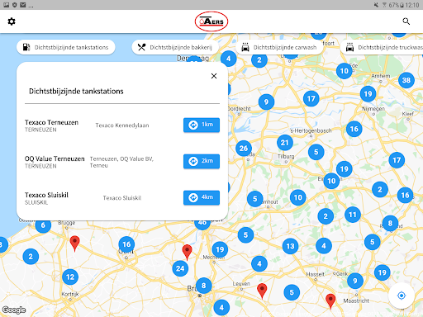The image size is (423, 317).
Task: Open cluster marker showing 21
Action: click(x=285, y=143)
